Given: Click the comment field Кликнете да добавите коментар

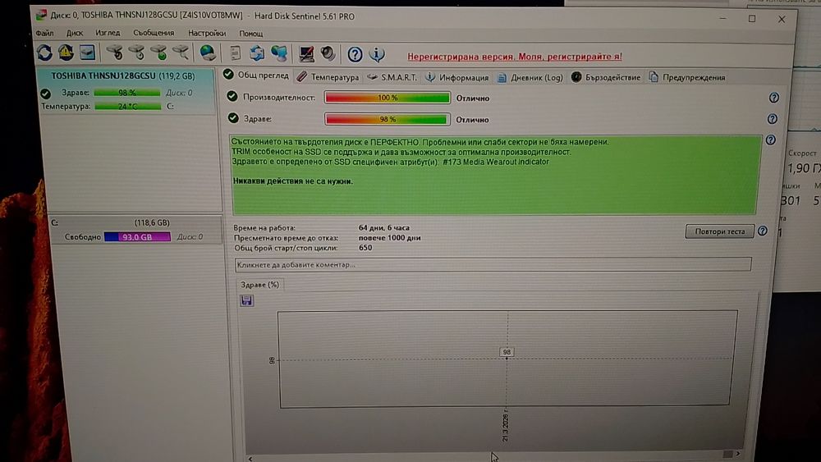Looking at the screenshot, I should click(493, 265).
